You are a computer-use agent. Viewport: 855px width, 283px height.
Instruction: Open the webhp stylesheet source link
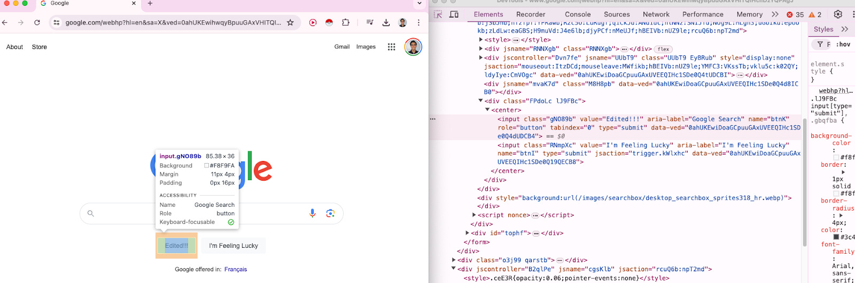(x=836, y=91)
